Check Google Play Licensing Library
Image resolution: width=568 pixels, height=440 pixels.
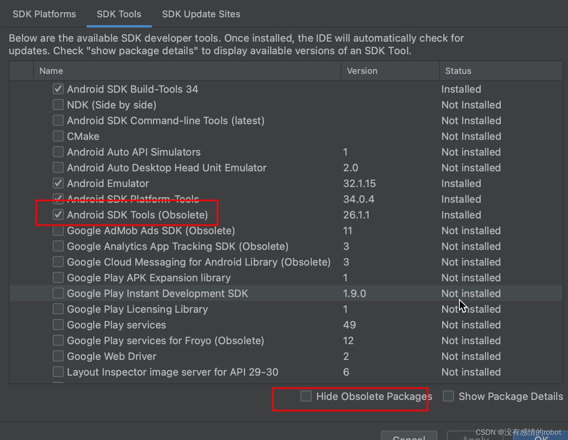pyautogui.click(x=58, y=309)
